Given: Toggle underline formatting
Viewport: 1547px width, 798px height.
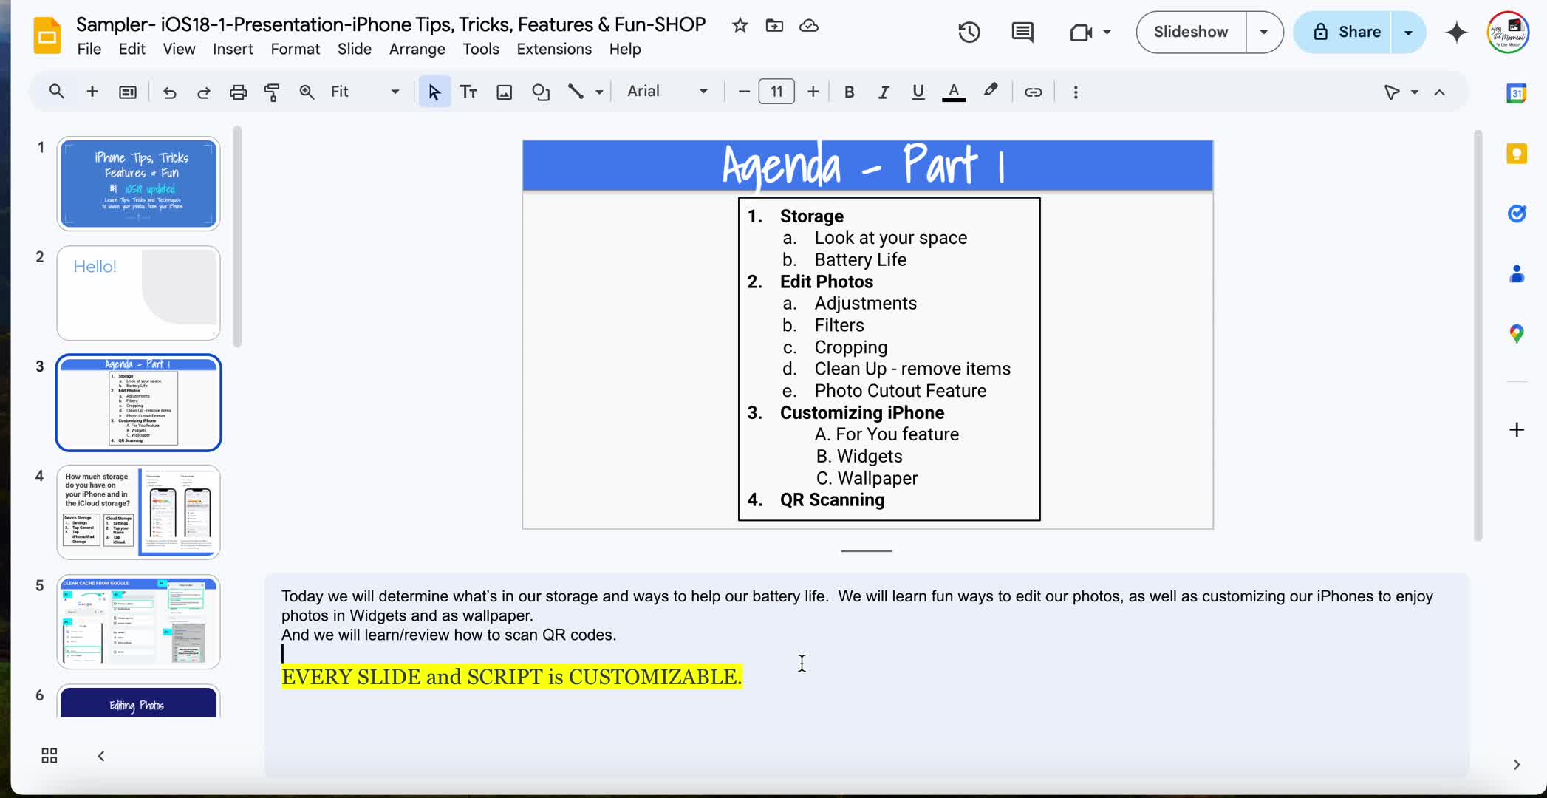Looking at the screenshot, I should (918, 92).
